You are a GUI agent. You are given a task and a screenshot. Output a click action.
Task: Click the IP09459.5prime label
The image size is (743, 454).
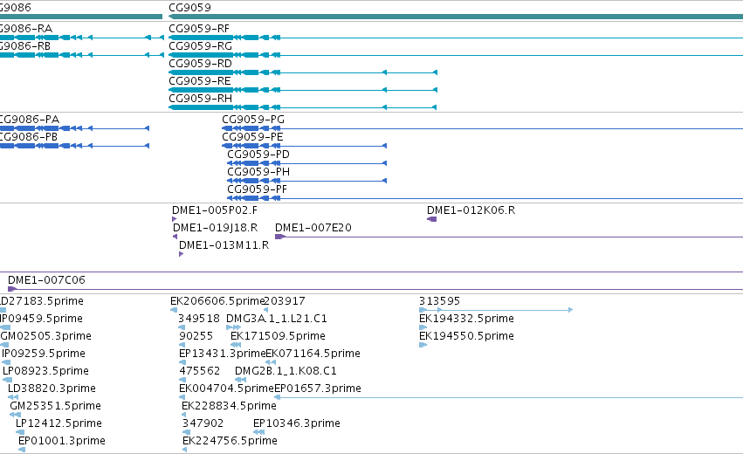click(x=41, y=319)
